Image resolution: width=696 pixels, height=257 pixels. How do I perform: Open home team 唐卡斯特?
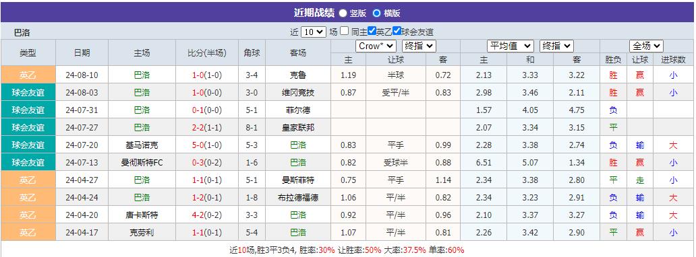click(142, 215)
